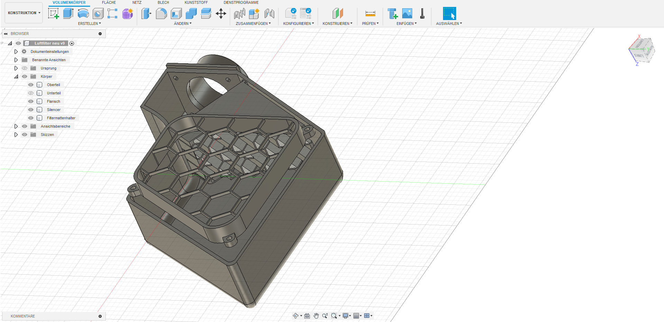Open the ZUSAMMENFÜGEN menu

[x=253, y=24]
